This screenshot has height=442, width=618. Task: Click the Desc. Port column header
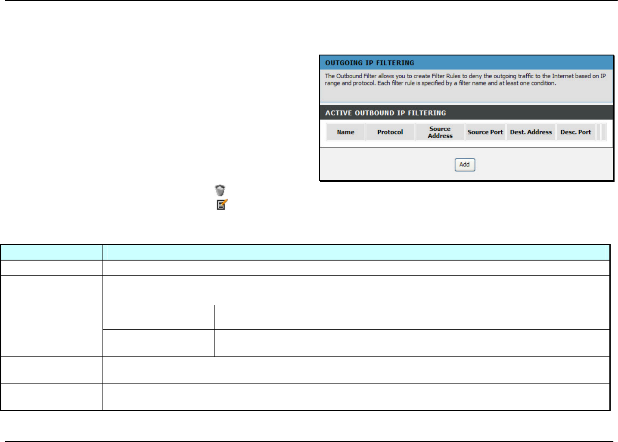(576, 132)
